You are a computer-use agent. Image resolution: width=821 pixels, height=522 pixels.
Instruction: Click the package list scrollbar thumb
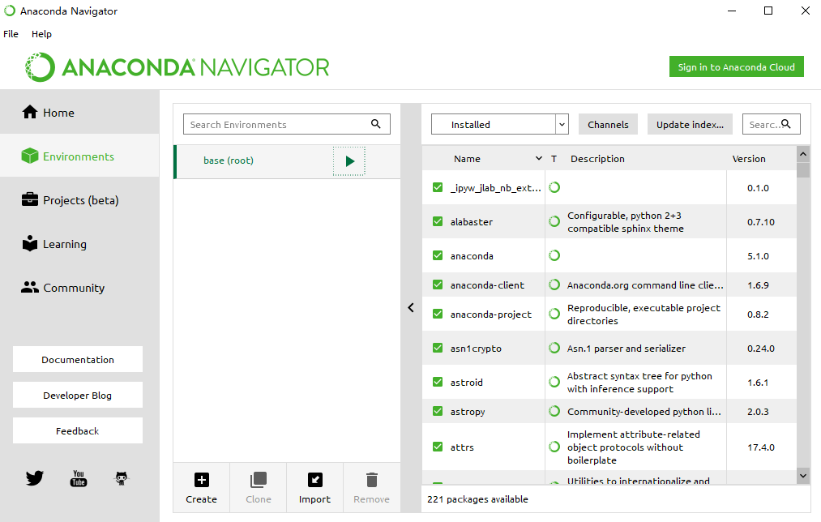coord(802,170)
